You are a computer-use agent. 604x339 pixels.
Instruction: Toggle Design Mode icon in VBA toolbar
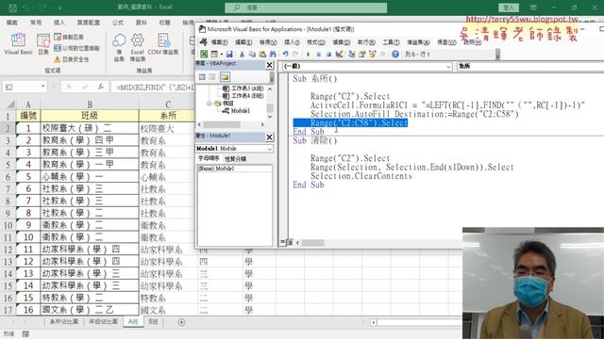(x=339, y=55)
